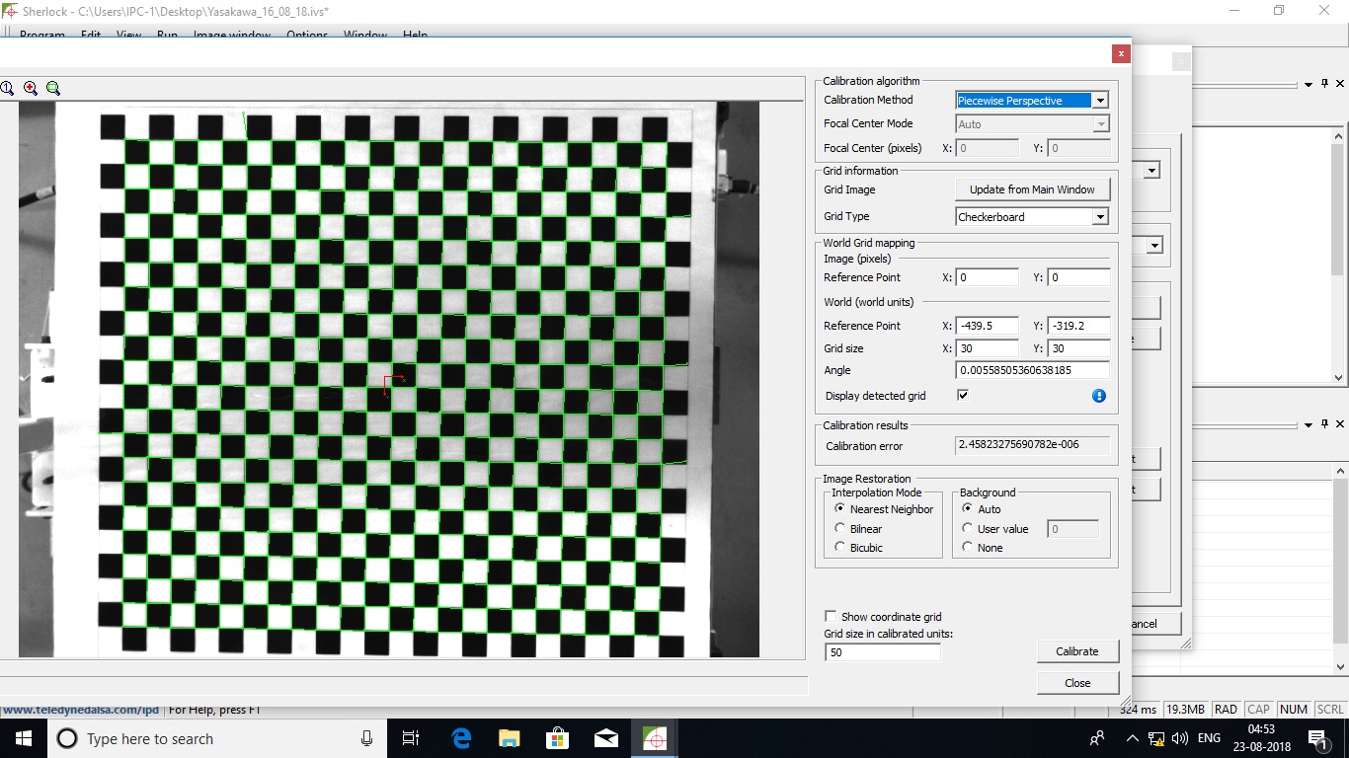Screen dimensions: 1349x758
Task: Open the Mail app from the taskbar
Action: tap(605, 738)
